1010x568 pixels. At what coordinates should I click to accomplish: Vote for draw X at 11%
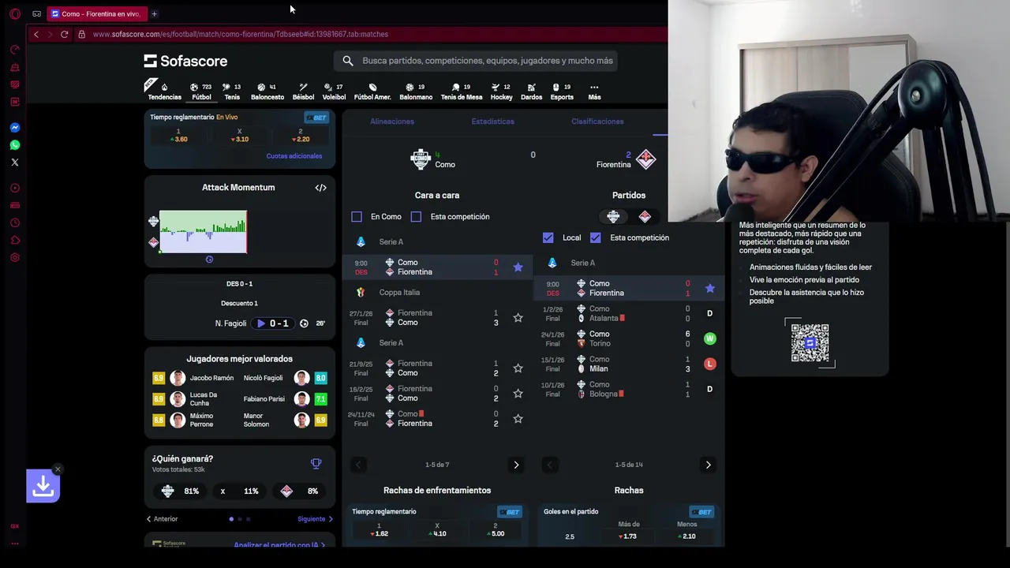[240, 491]
